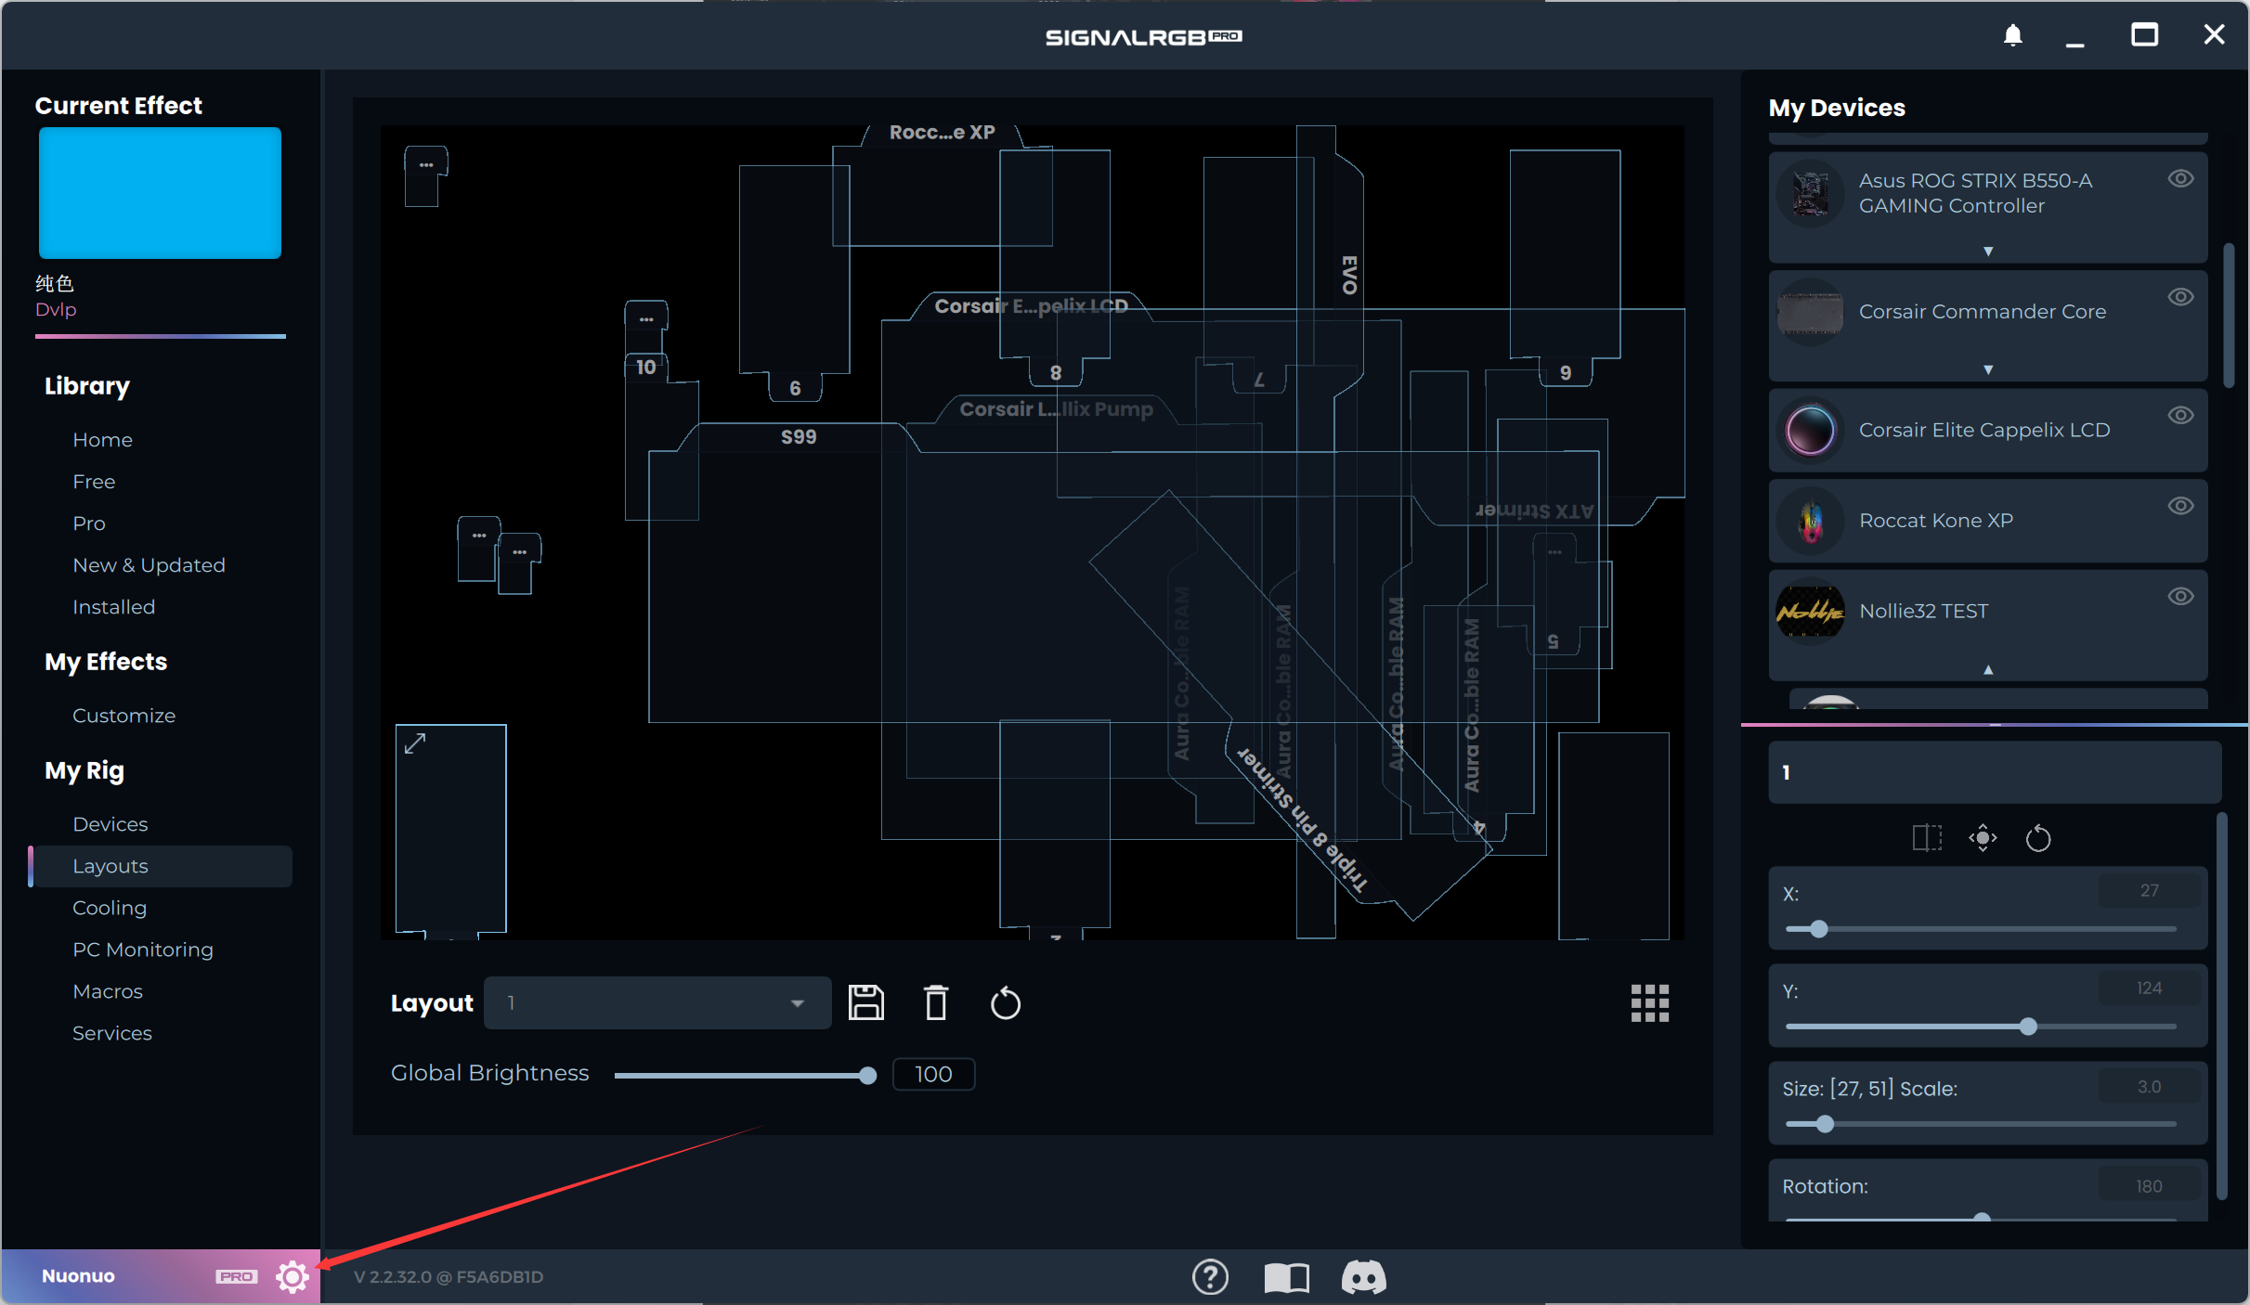
Task: Expand Asus ROG STRIX controller channels
Action: tap(1988, 252)
